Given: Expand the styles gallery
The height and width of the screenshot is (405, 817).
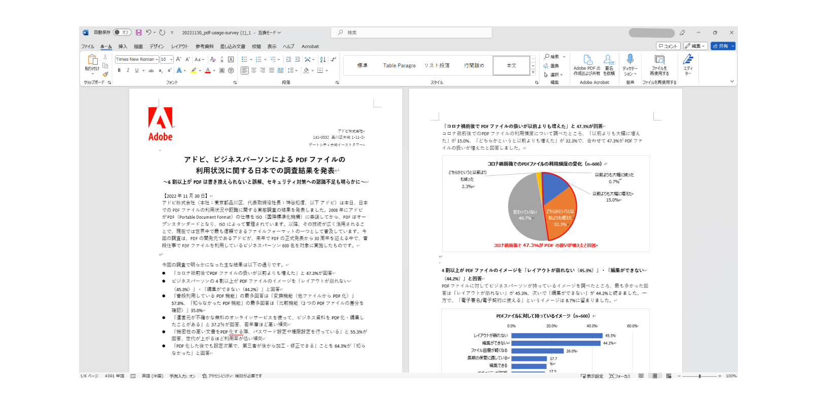Looking at the screenshot, I should tap(533, 72).
